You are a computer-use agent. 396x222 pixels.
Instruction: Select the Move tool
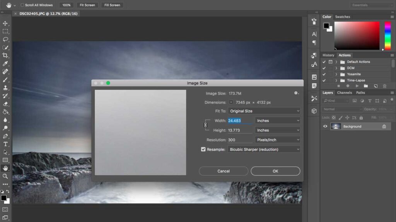click(5, 24)
